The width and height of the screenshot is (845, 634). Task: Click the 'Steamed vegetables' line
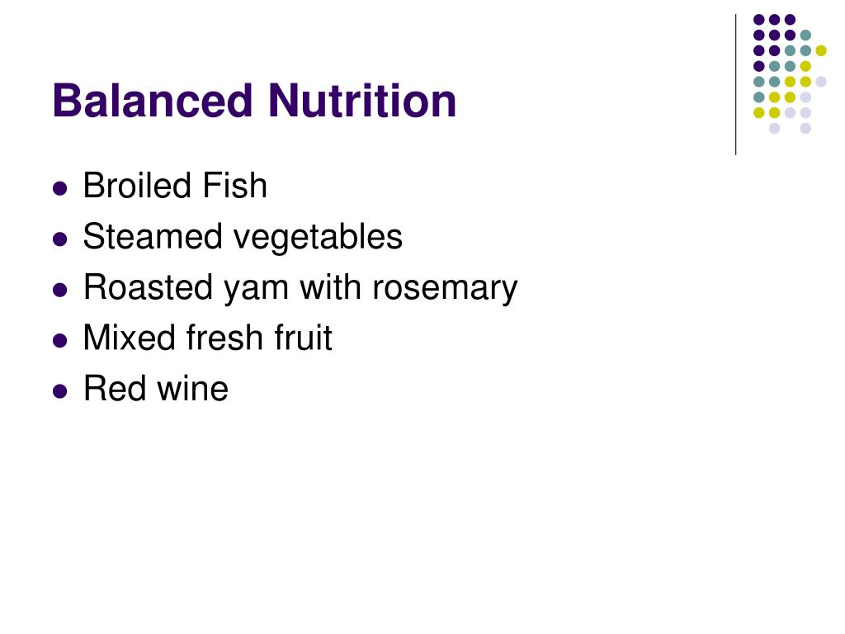[243, 237]
